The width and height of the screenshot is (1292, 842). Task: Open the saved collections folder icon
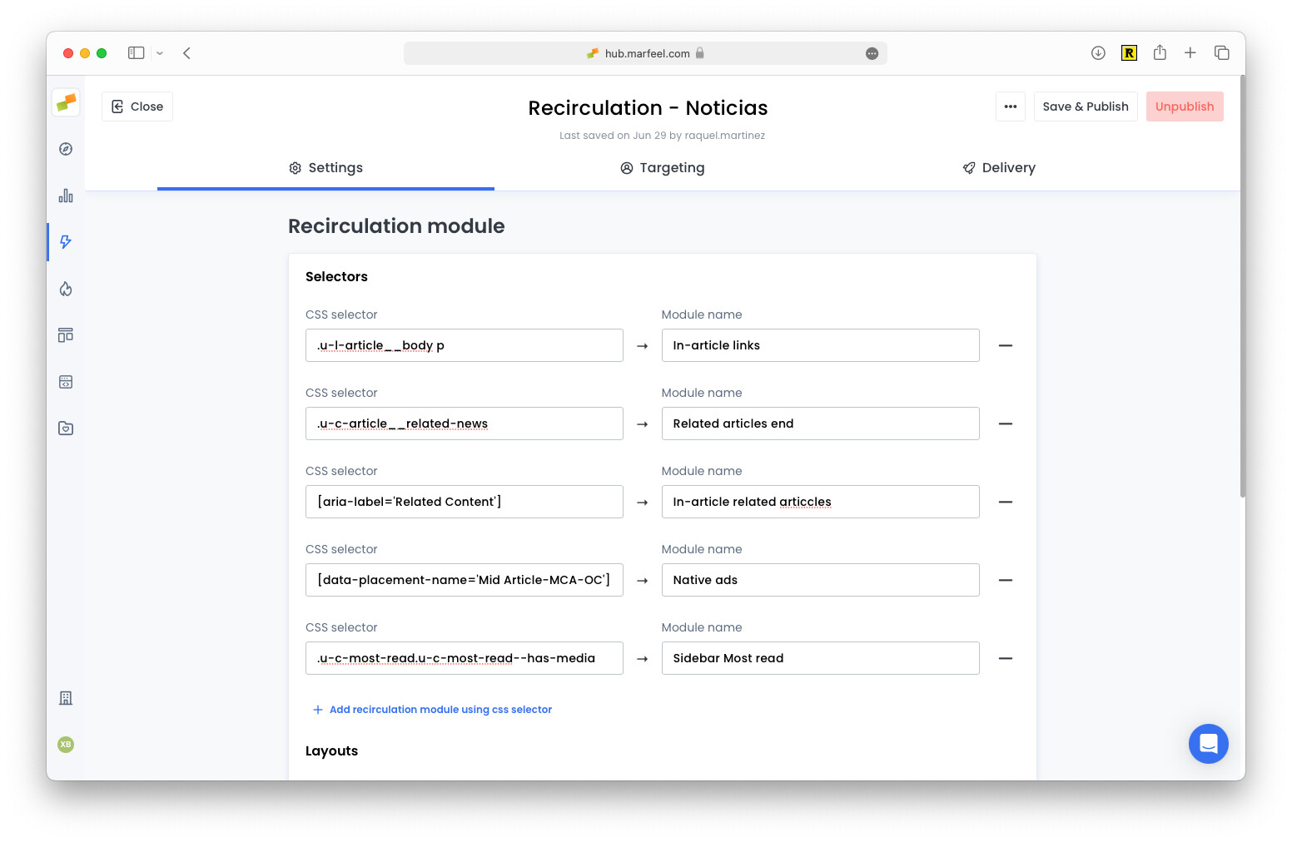66,428
